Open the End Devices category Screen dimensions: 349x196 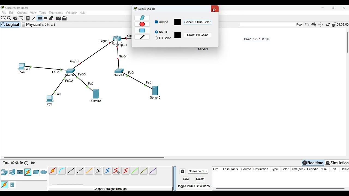click(x=12, y=172)
